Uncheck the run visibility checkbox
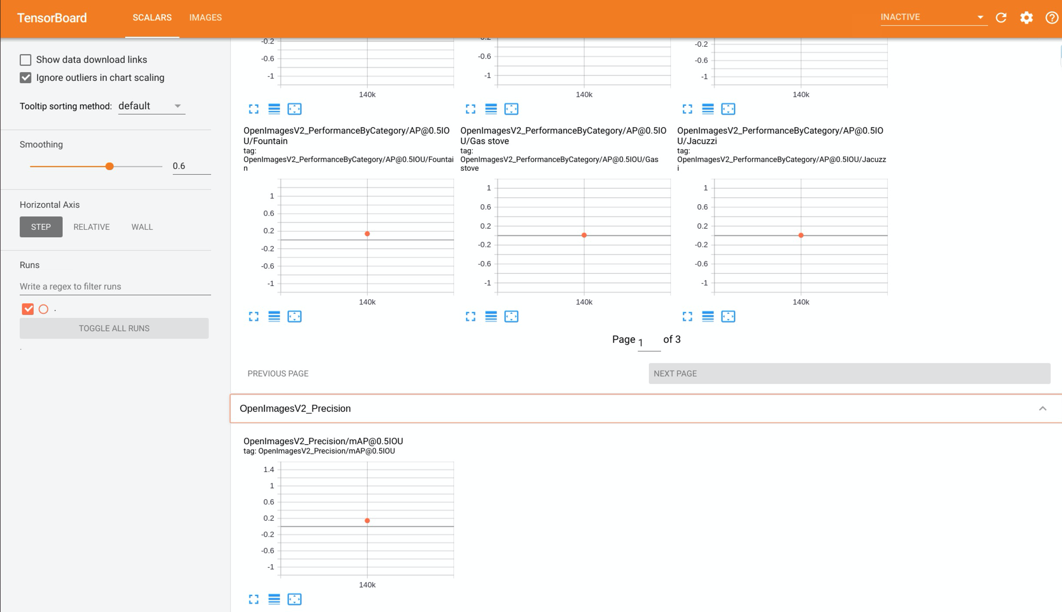This screenshot has width=1062, height=612. pos(28,309)
